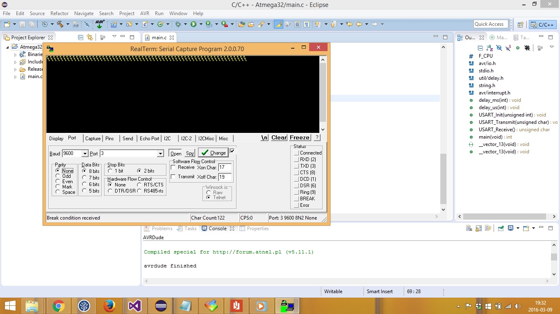Open the Baud rate dropdown

pos(85,154)
